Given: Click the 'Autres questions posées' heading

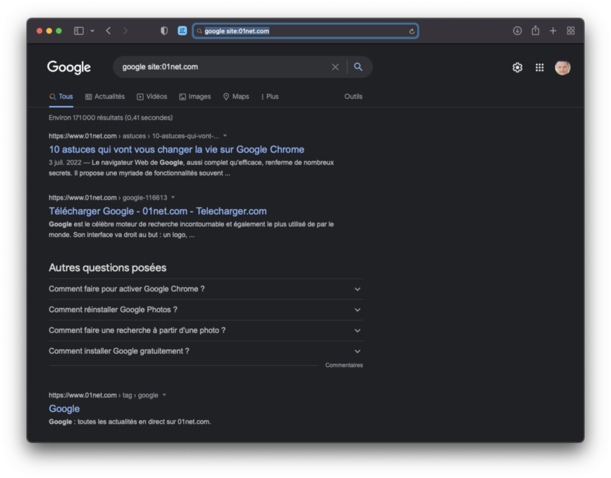Looking at the screenshot, I should 107,267.
